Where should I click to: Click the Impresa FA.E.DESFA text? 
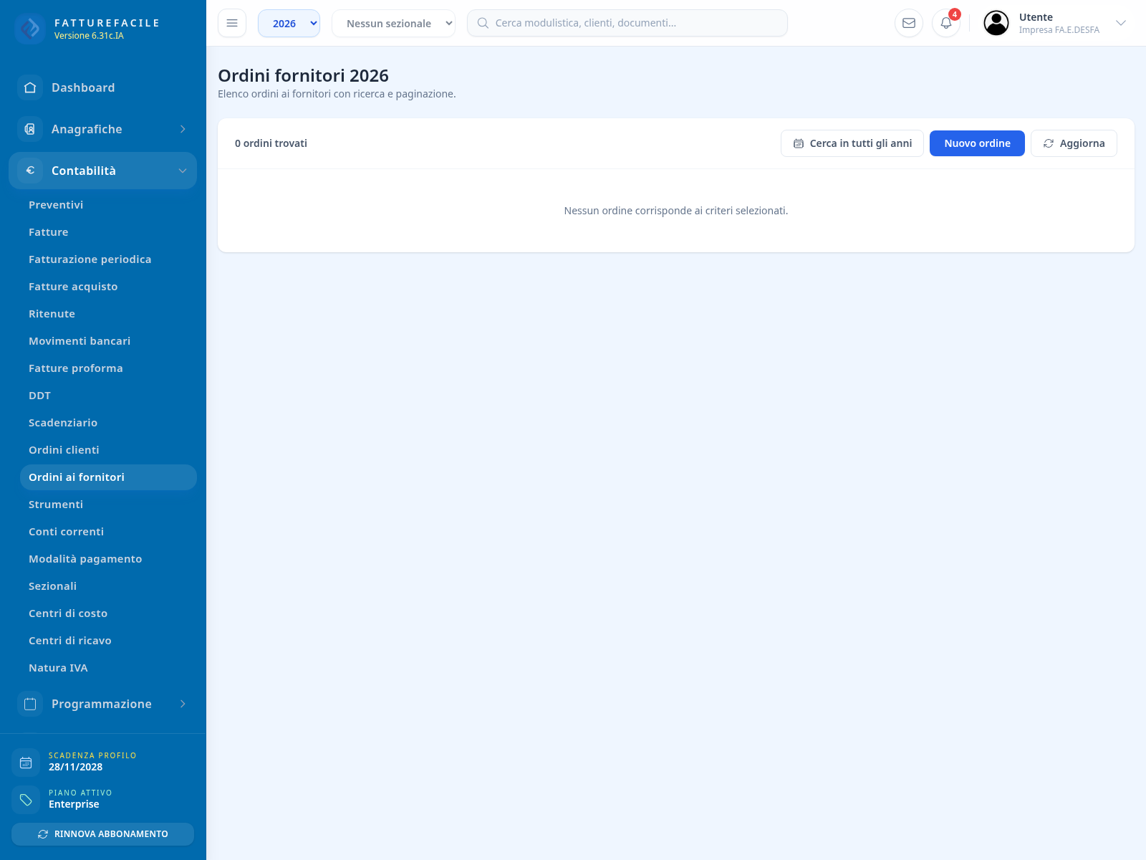(1059, 30)
